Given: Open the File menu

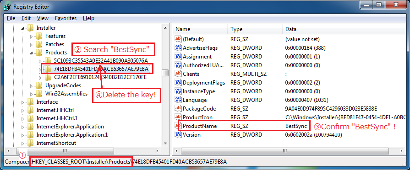Looking at the screenshot, I should [11, 18].
